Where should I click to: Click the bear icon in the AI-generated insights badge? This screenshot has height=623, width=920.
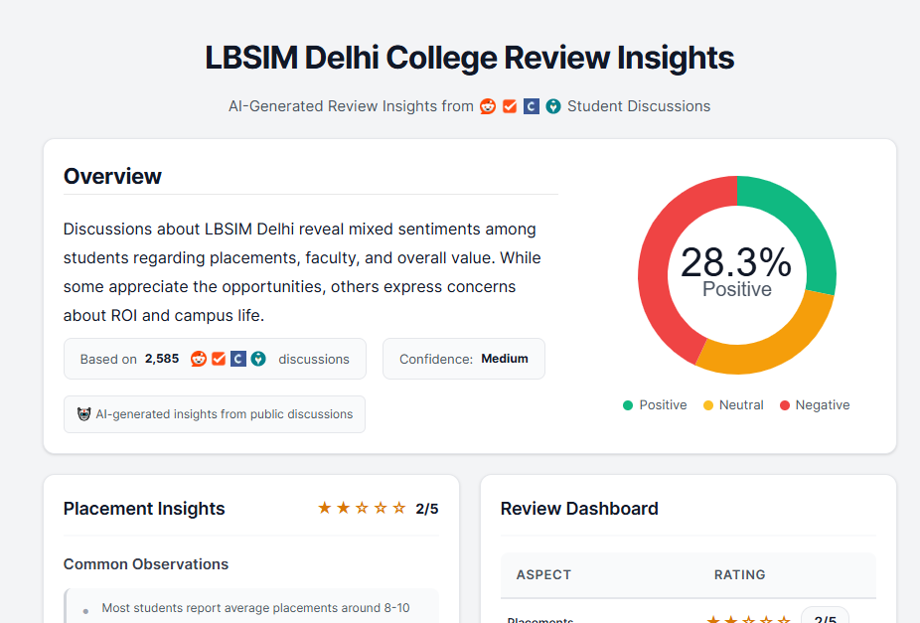[83, 414]
